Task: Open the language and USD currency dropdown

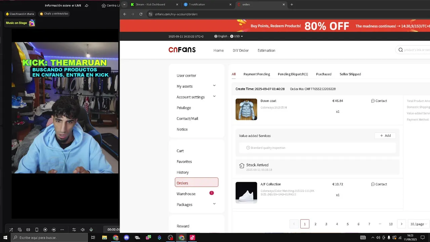Action: coord(228,36)
